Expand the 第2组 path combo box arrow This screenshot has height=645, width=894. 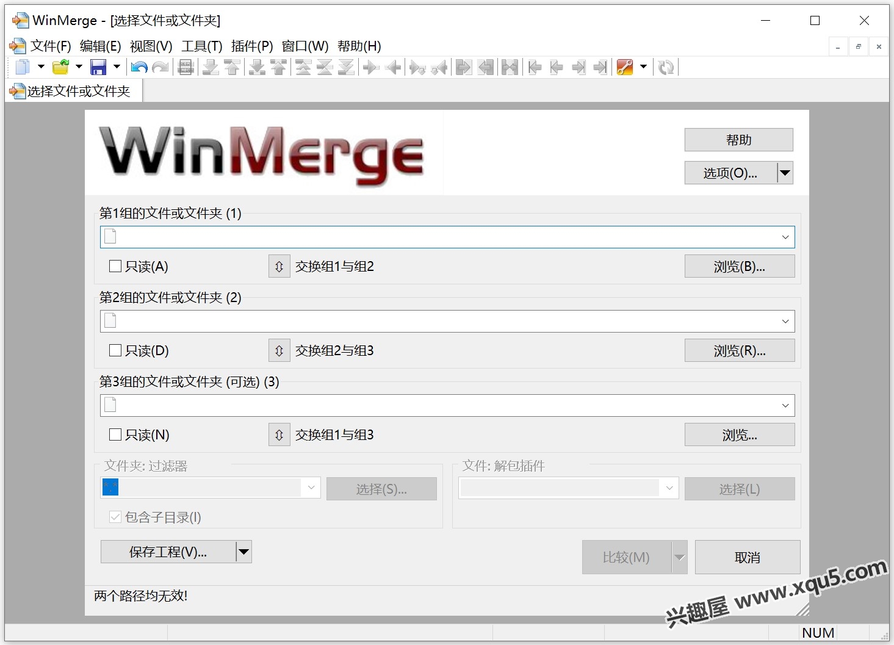click(x=785, y=321)
